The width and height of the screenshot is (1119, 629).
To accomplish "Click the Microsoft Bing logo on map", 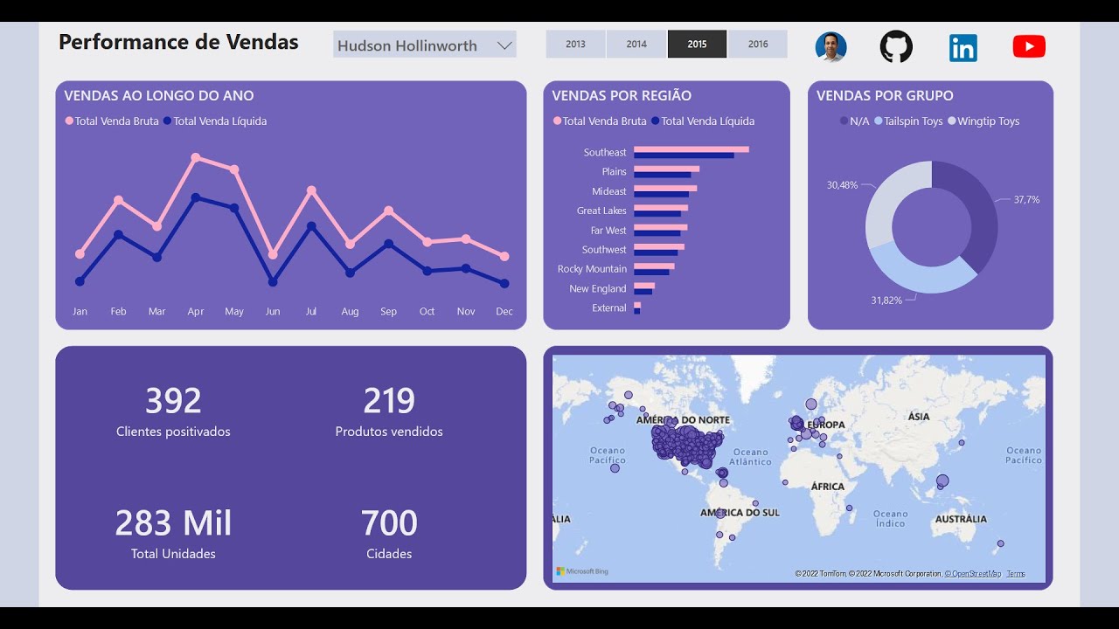I will 582,571.
